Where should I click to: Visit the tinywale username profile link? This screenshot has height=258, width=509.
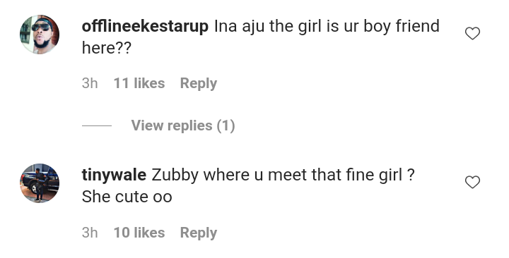tap(114, 175)
